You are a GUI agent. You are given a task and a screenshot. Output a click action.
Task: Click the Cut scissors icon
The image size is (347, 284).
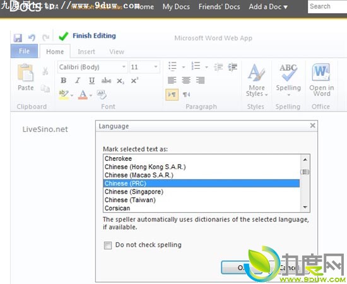[45, 71]
